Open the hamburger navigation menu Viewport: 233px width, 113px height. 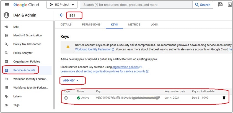click(7, 5)
